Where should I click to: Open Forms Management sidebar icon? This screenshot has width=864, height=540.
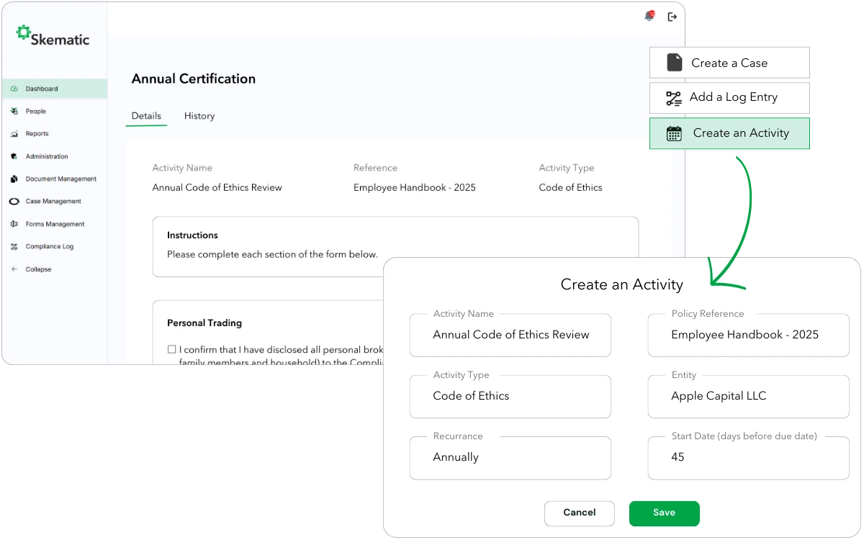pyautogui.click(x=14, y=224)
